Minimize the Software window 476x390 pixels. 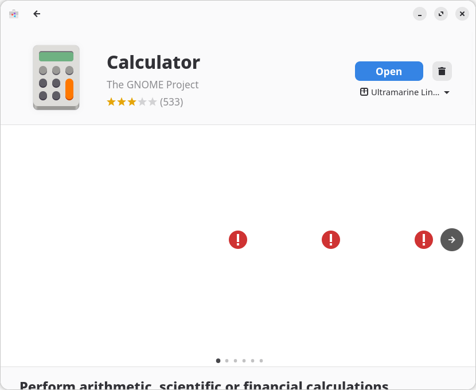tap(420, 14)
